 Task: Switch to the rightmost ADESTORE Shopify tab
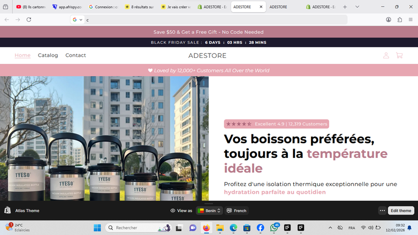(321, 7)
